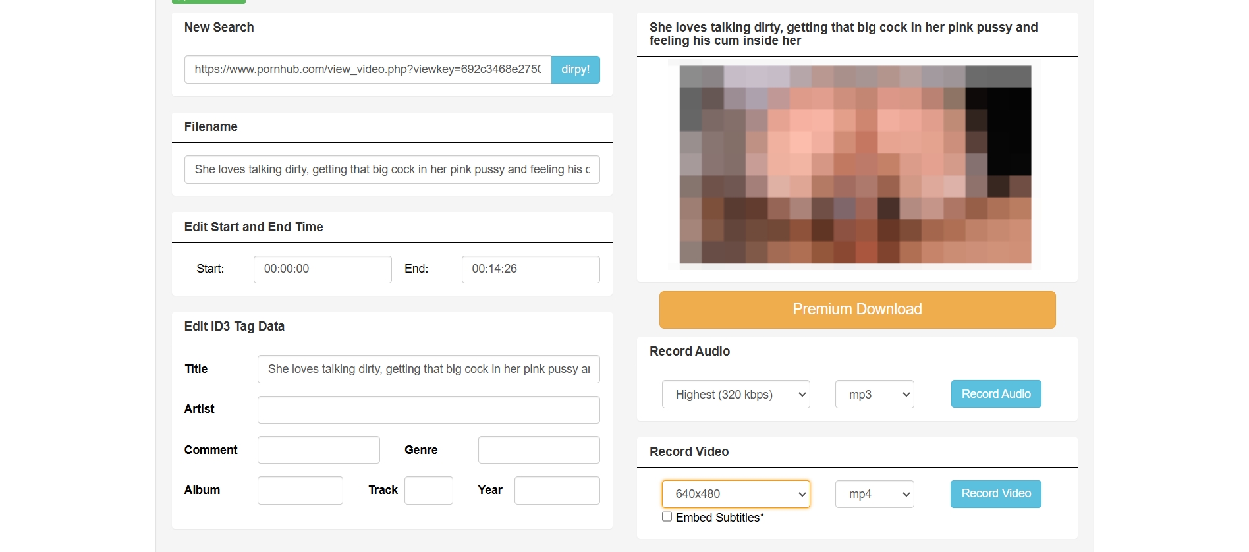Click the Genre input box
Image resolution: width=1249 pixels, height=552 pixels.
[538, 450]
